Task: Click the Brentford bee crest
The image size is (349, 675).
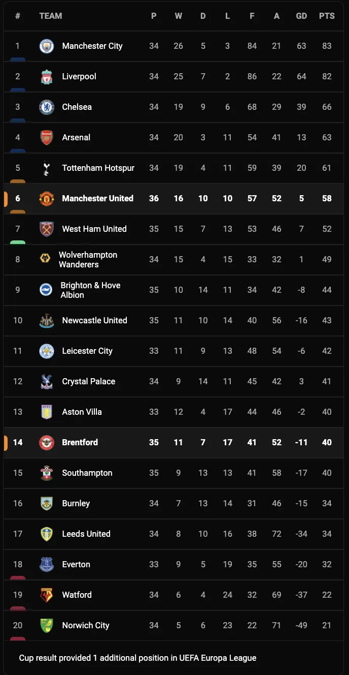Action: point(47,443)
